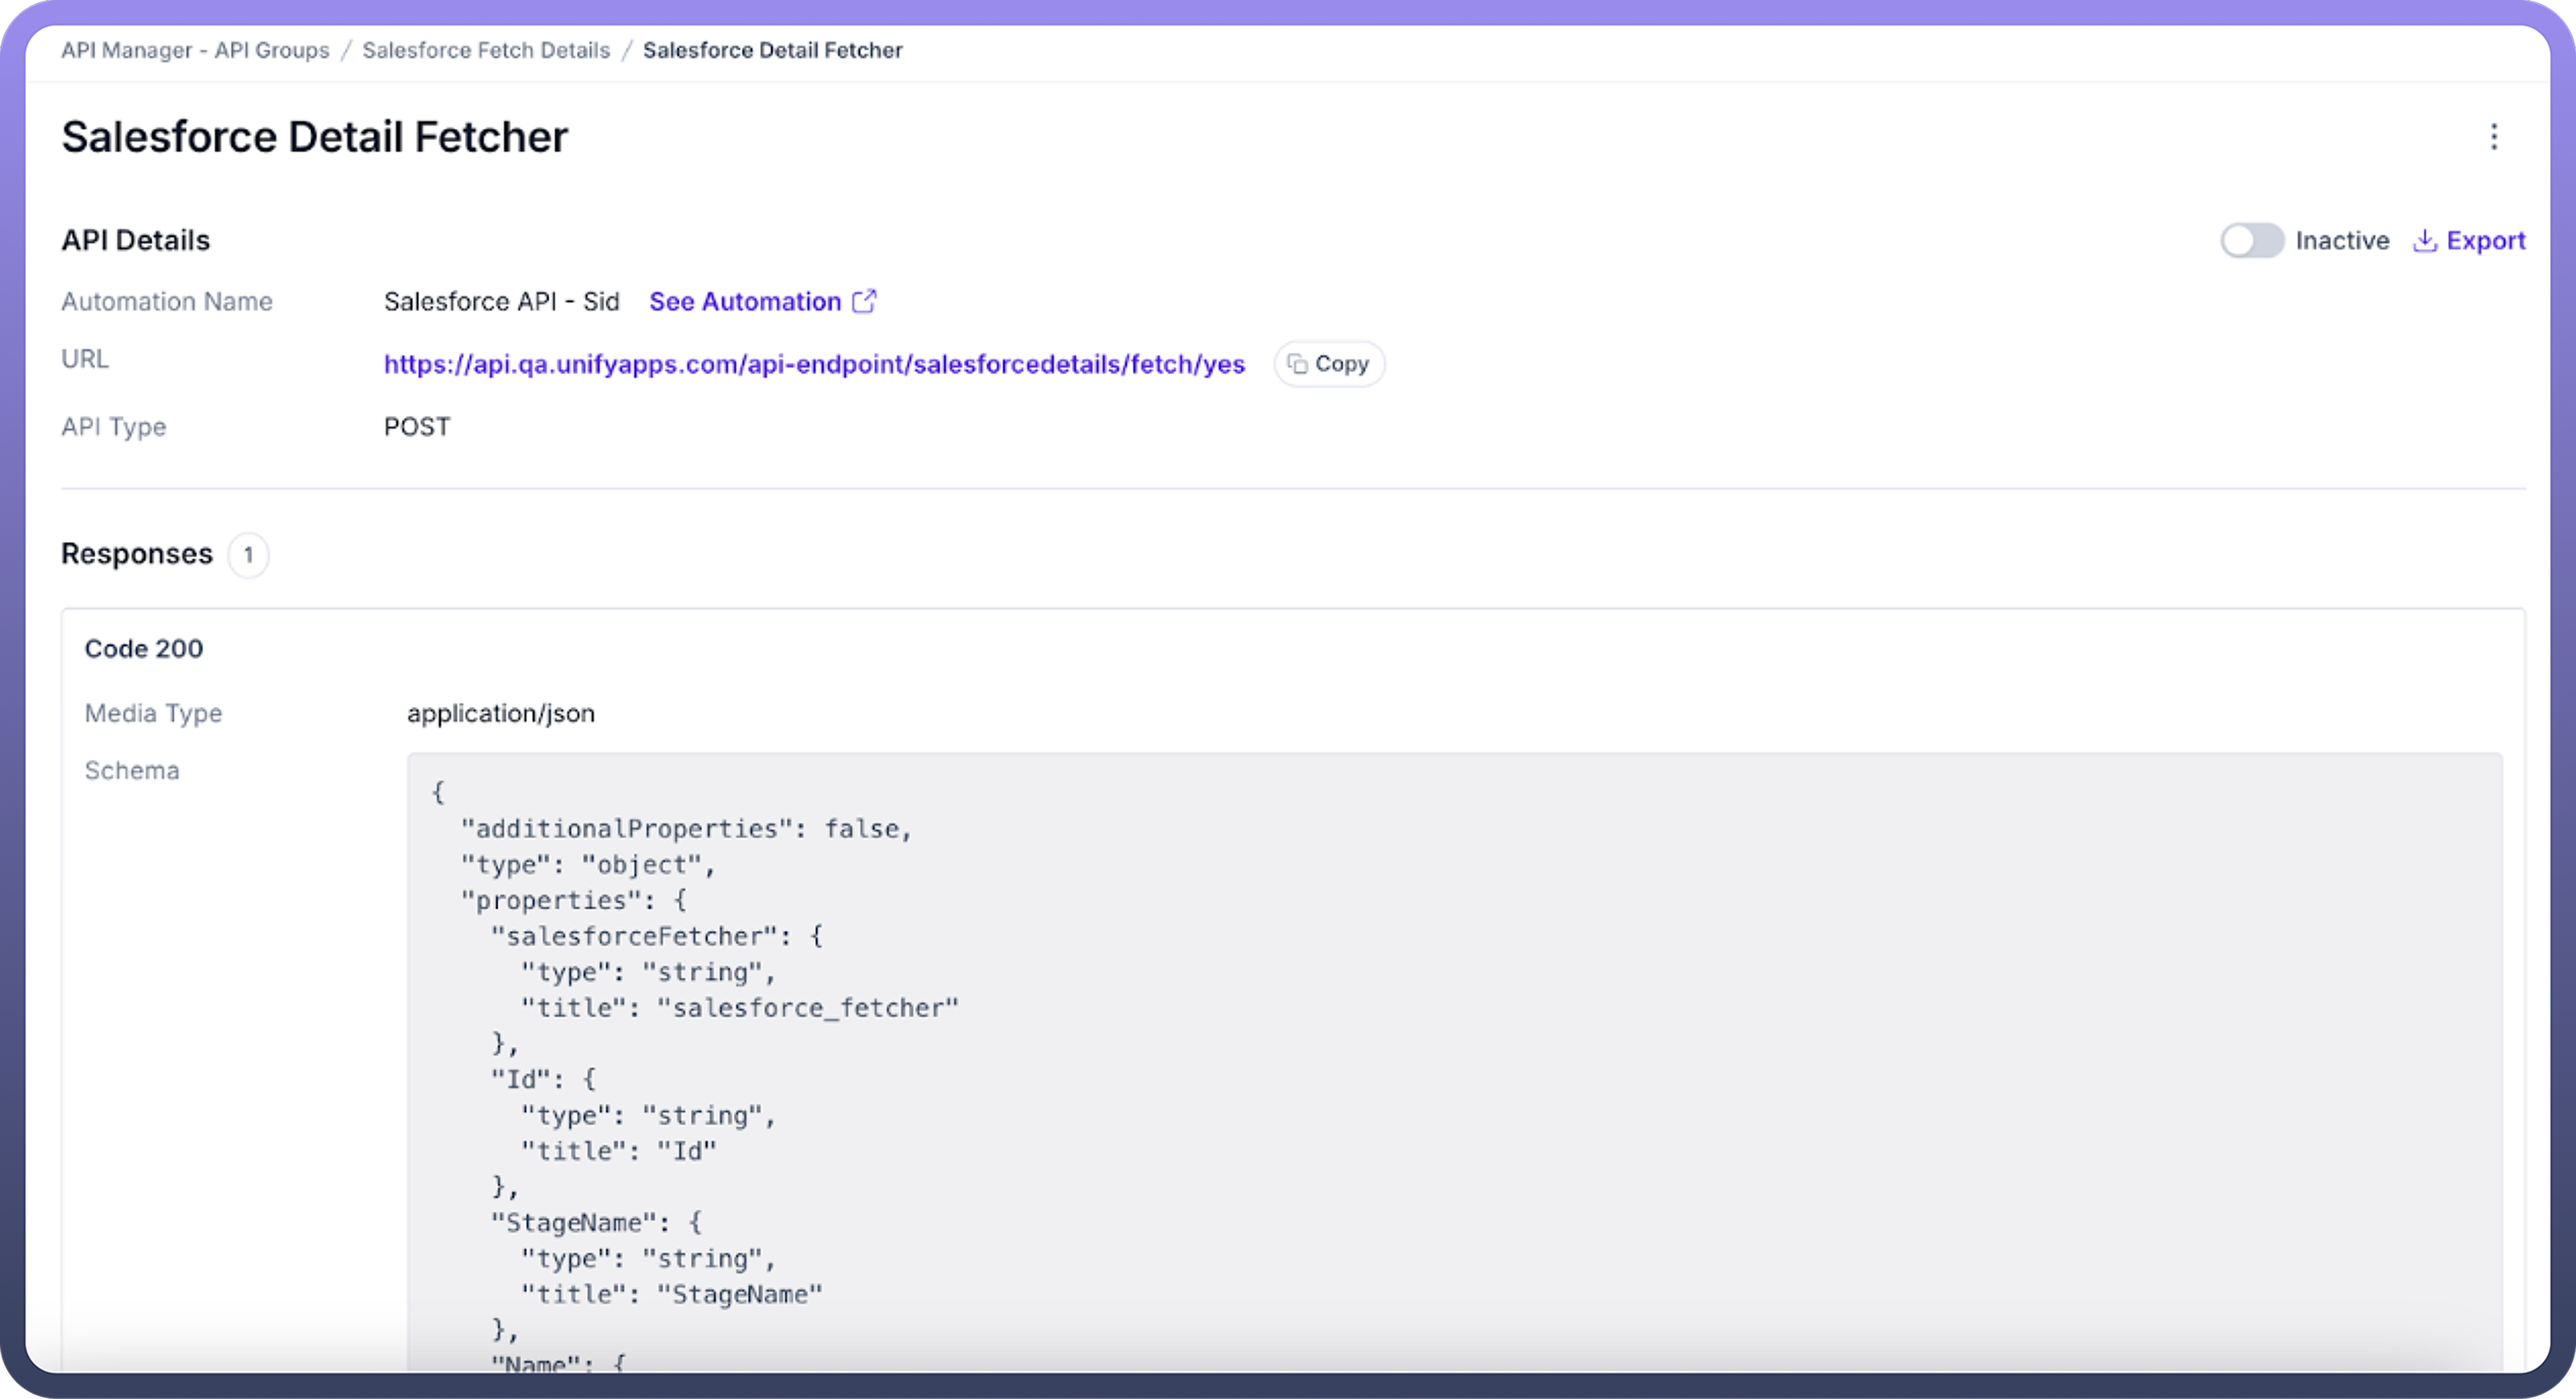Image resolution: width=2576 pixels, height=1399 pixels.
Task: Click the POST API type value
Action: [417, 427]
